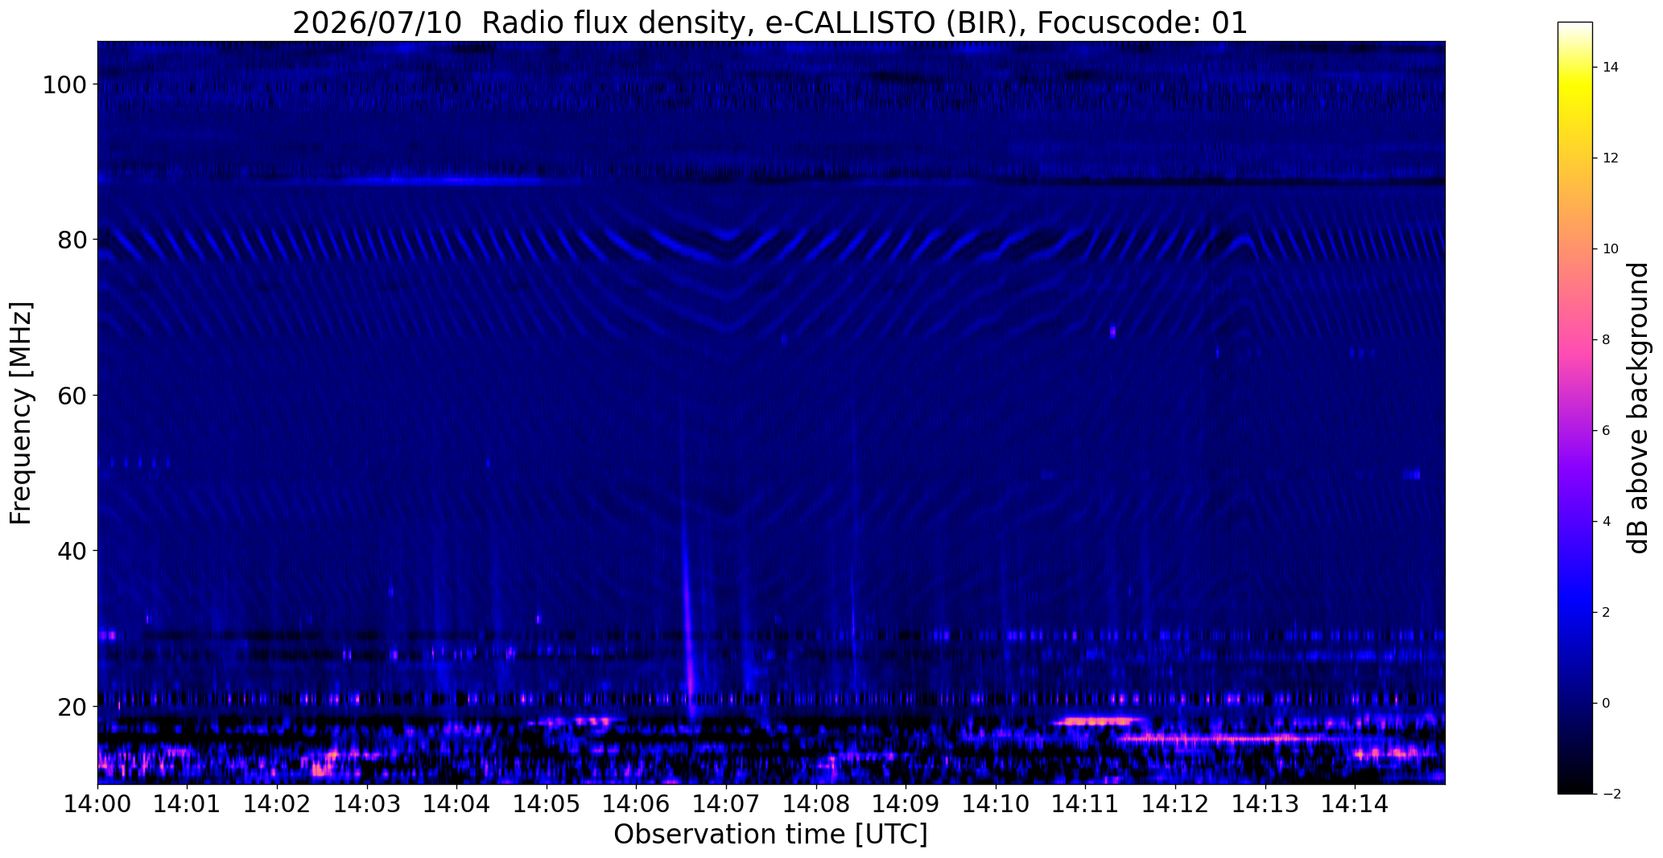Viewport: 1663px width, 858px height.
Task: Click the plot title mentioning e-CALLISTO (BIR)
Action: (770, 23)
